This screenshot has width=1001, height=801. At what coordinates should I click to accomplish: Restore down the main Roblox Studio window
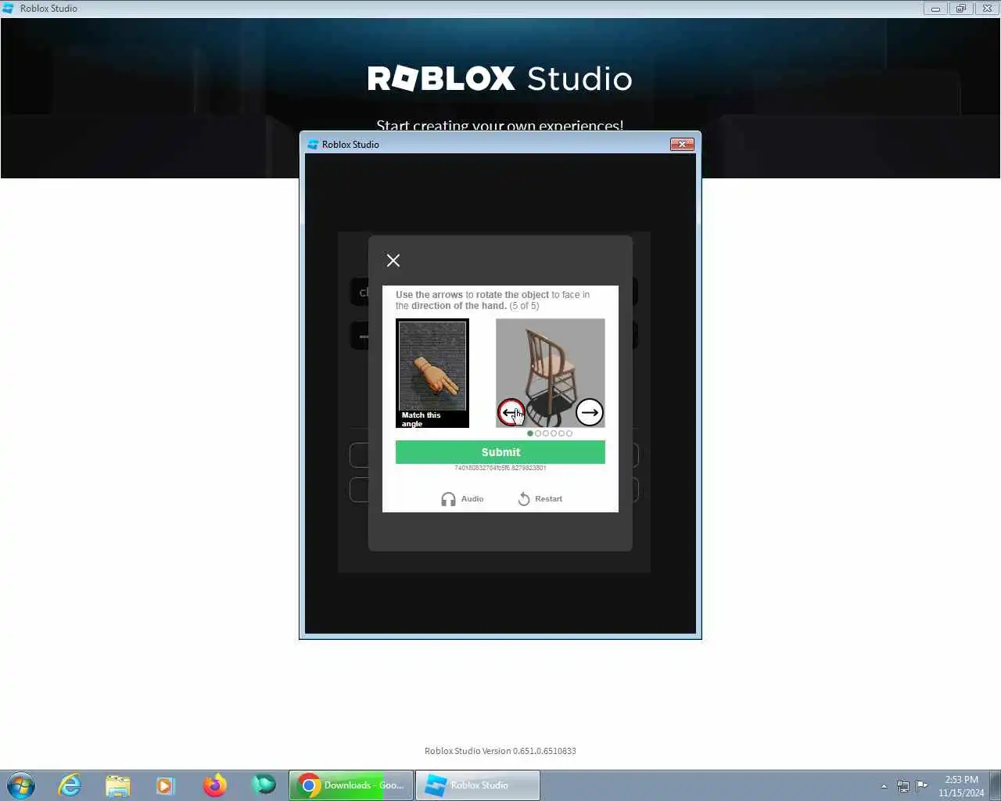961,9
